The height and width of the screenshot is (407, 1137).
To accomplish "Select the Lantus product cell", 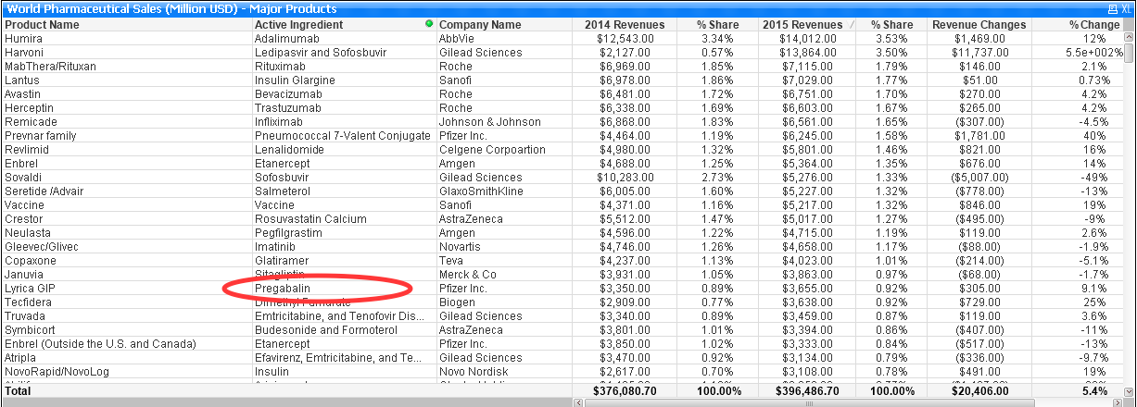I will pyautogui.click(x=126, y=80).
